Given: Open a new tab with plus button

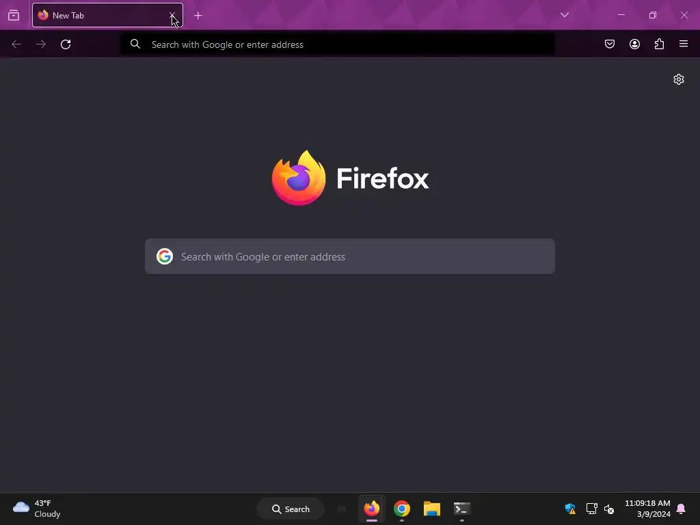Looking at the screenshot, I should click(198, 16).
